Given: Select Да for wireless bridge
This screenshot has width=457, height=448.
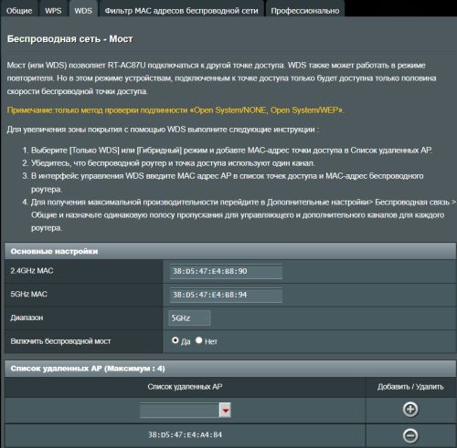Looking at the screenshot, I should [175, 340].
